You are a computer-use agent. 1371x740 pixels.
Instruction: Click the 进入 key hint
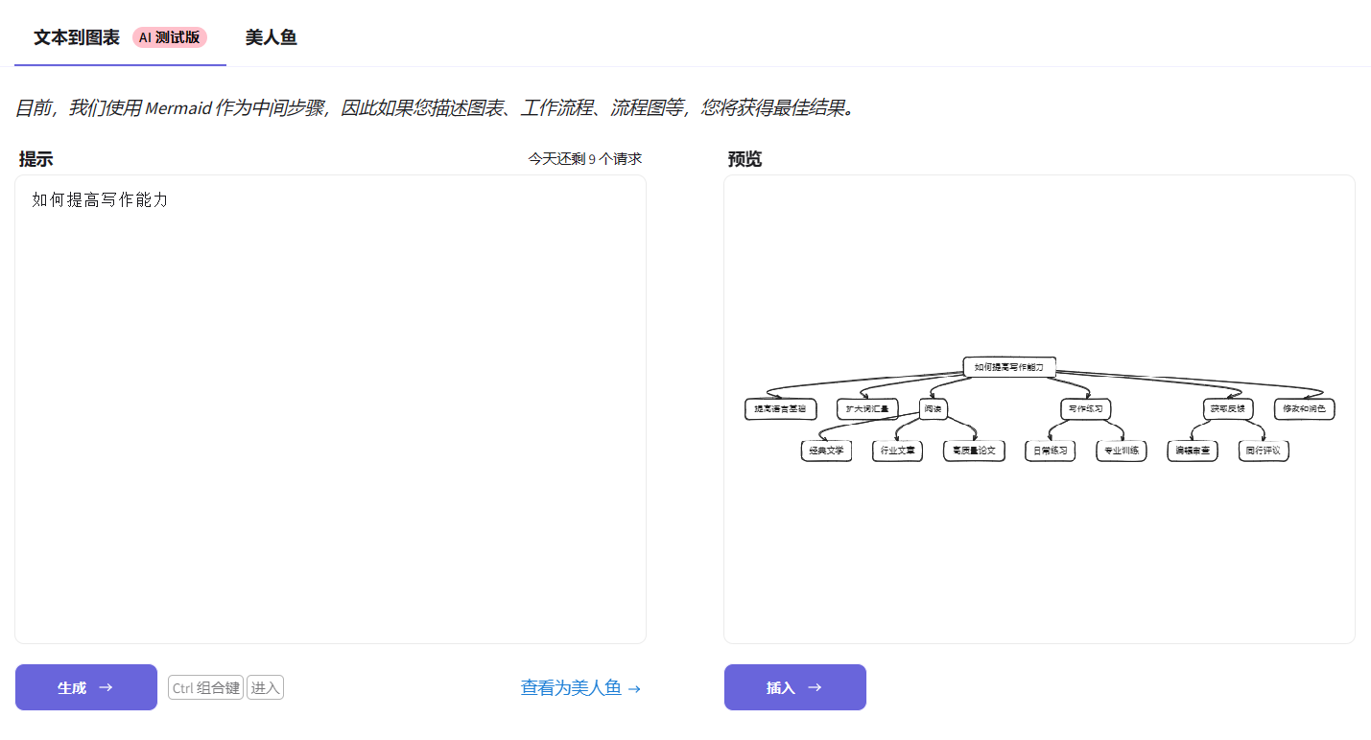[x=265, y=687]
